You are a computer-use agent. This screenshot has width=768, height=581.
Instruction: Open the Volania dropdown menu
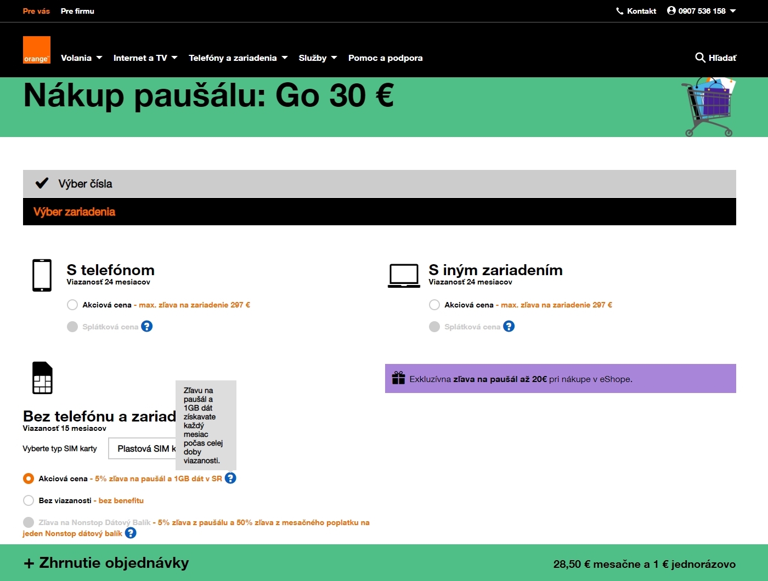coord(82,58)
